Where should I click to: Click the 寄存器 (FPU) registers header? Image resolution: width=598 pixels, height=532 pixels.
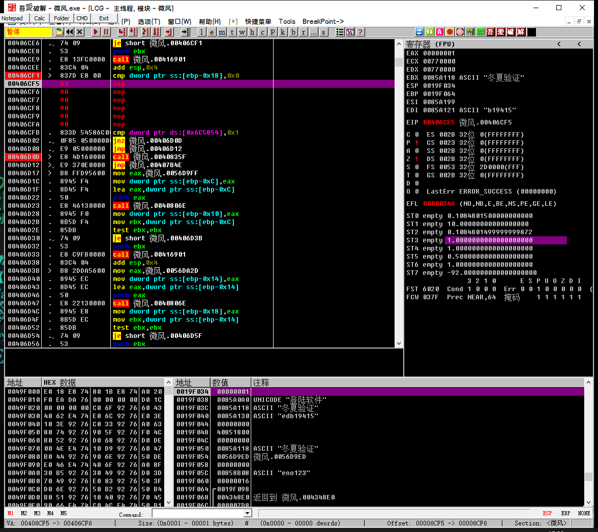(430, 44)
